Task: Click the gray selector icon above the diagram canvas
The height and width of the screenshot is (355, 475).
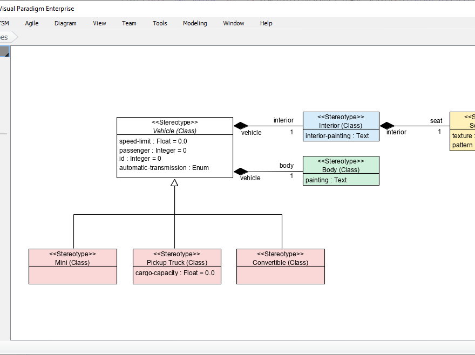Action: pyautogui.click(x=4, y=52)
